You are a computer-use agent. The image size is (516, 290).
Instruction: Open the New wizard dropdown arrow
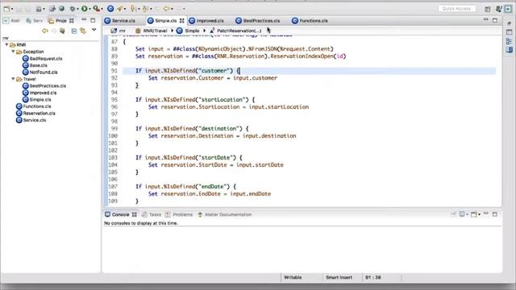(12, 9)
